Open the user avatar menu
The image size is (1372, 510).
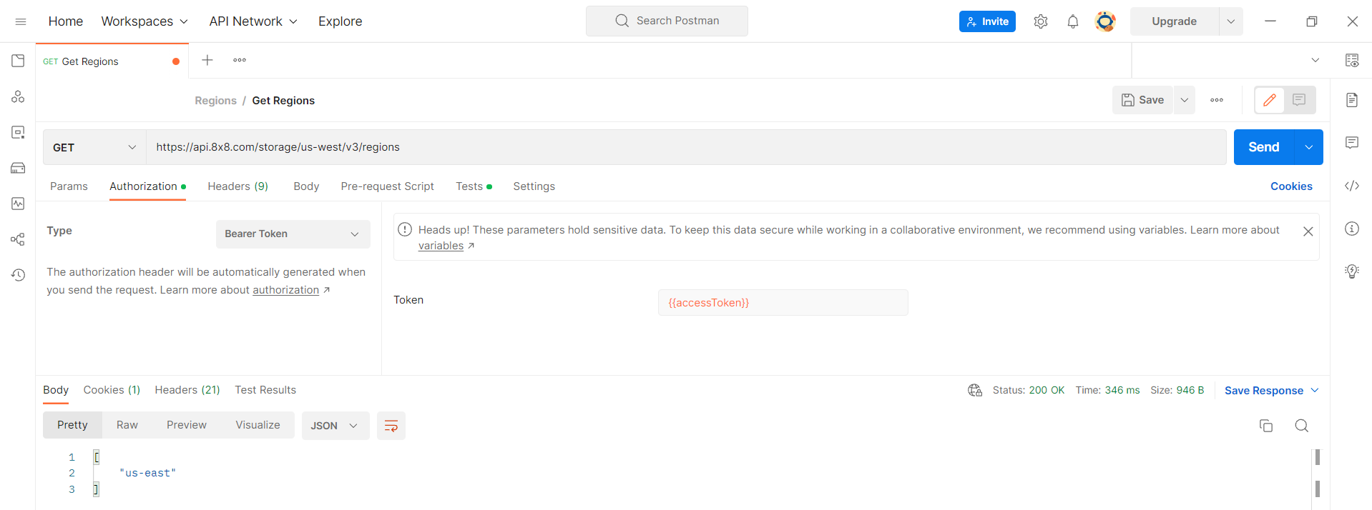click(x=1105, y=21)
